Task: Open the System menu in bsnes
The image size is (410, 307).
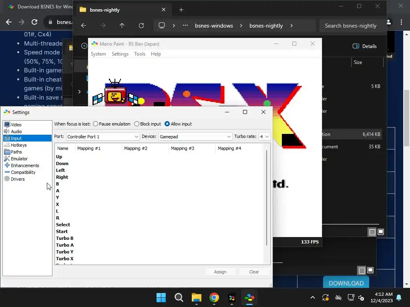Action: click(98, 54)
